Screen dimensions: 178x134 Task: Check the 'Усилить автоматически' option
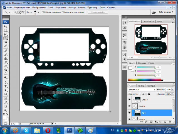point(63,12)
